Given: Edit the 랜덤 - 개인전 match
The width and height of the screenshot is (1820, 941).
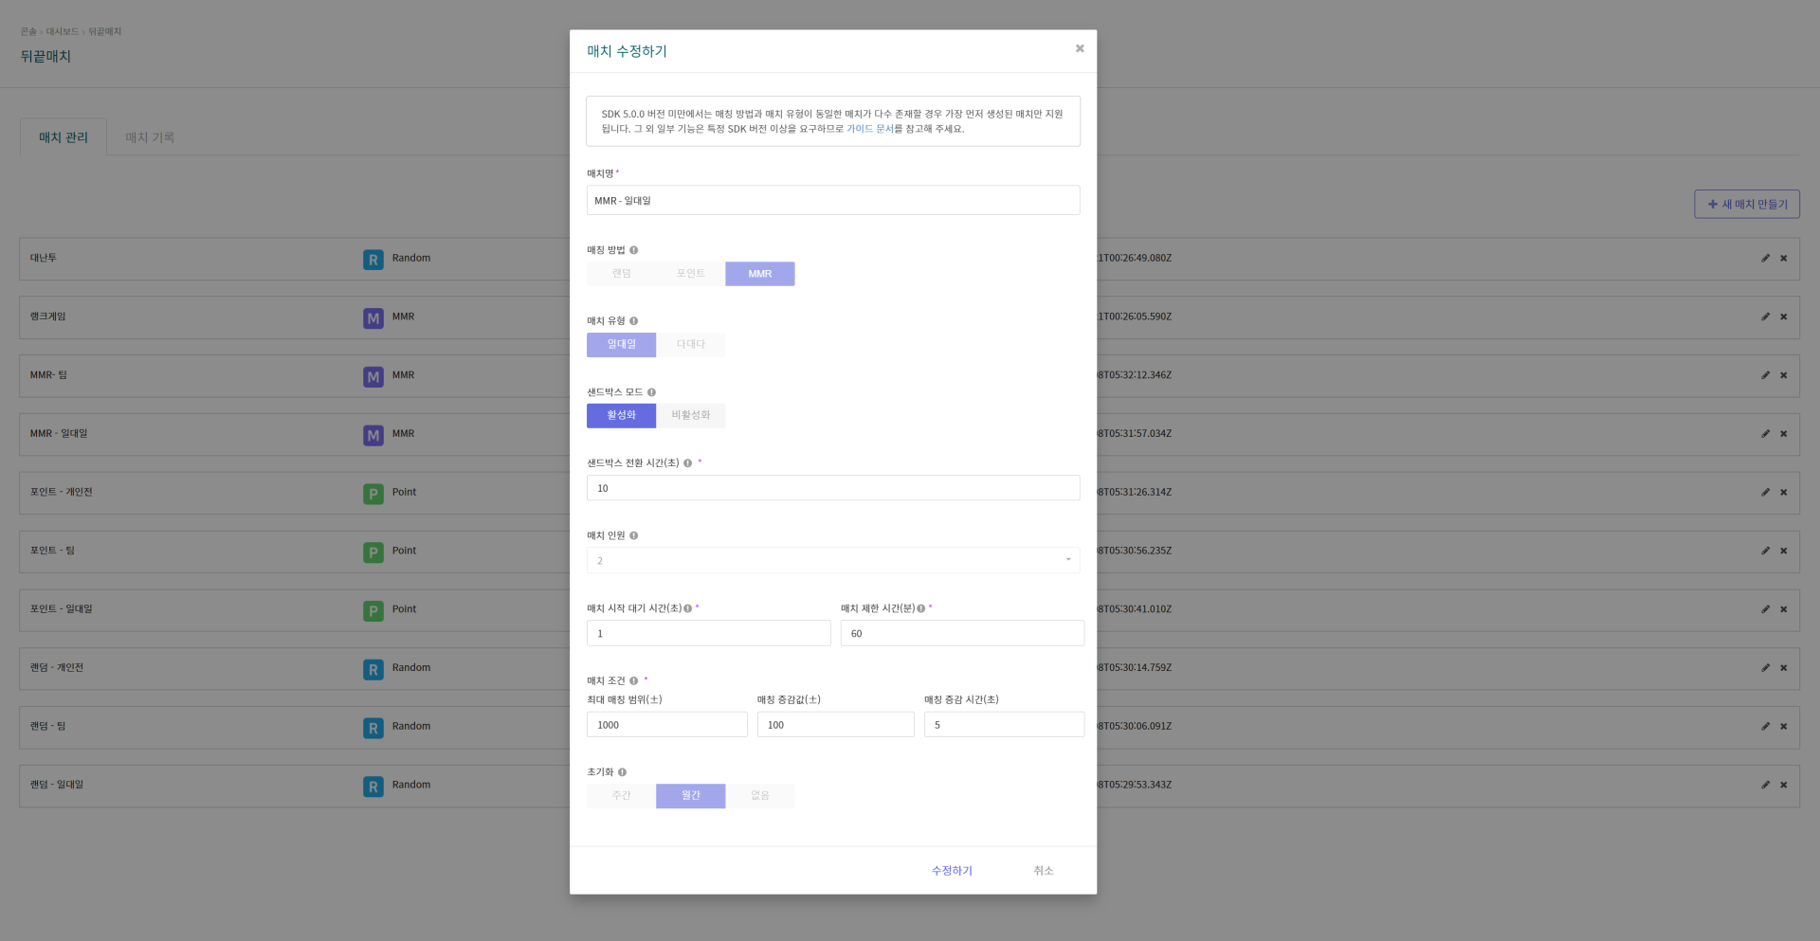Looking at the screenshot, I should pyautogui.click(x=1765, y=668).
